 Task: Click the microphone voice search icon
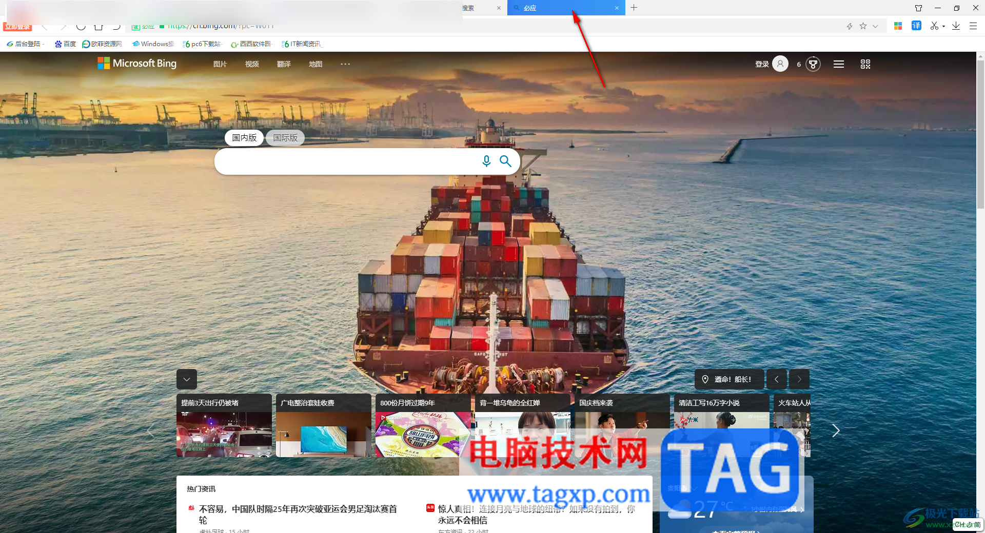click(x=486, y=161)
